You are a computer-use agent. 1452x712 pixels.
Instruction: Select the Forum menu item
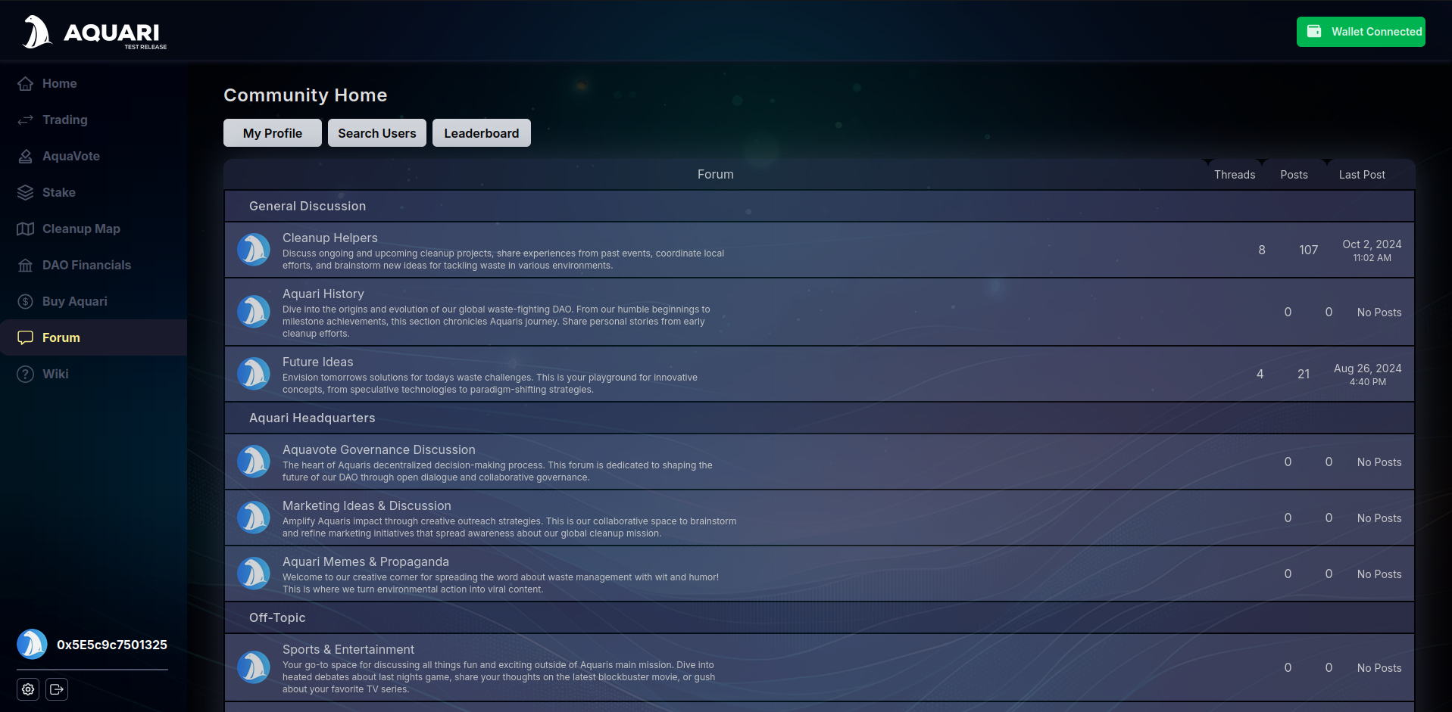(93, 337)
